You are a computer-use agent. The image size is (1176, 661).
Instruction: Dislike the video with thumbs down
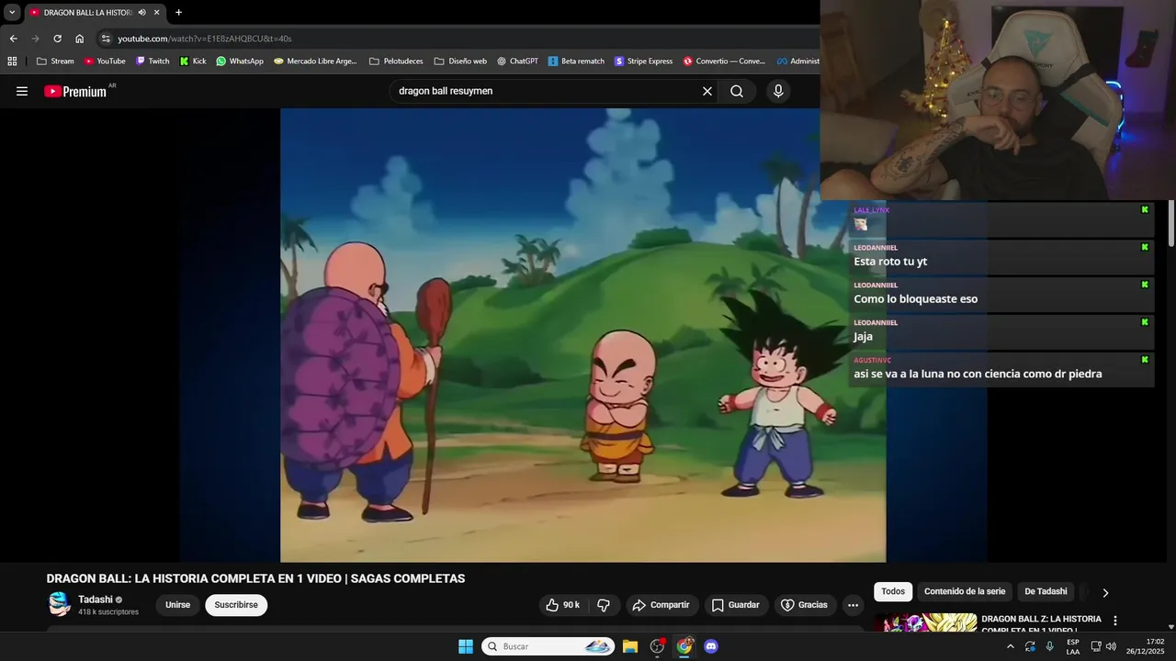[604, 605]
